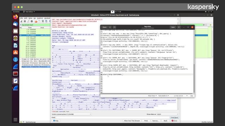Open Show data as ASCII dropdown
This screenshot has height=126, width=225.
(167, 114)
